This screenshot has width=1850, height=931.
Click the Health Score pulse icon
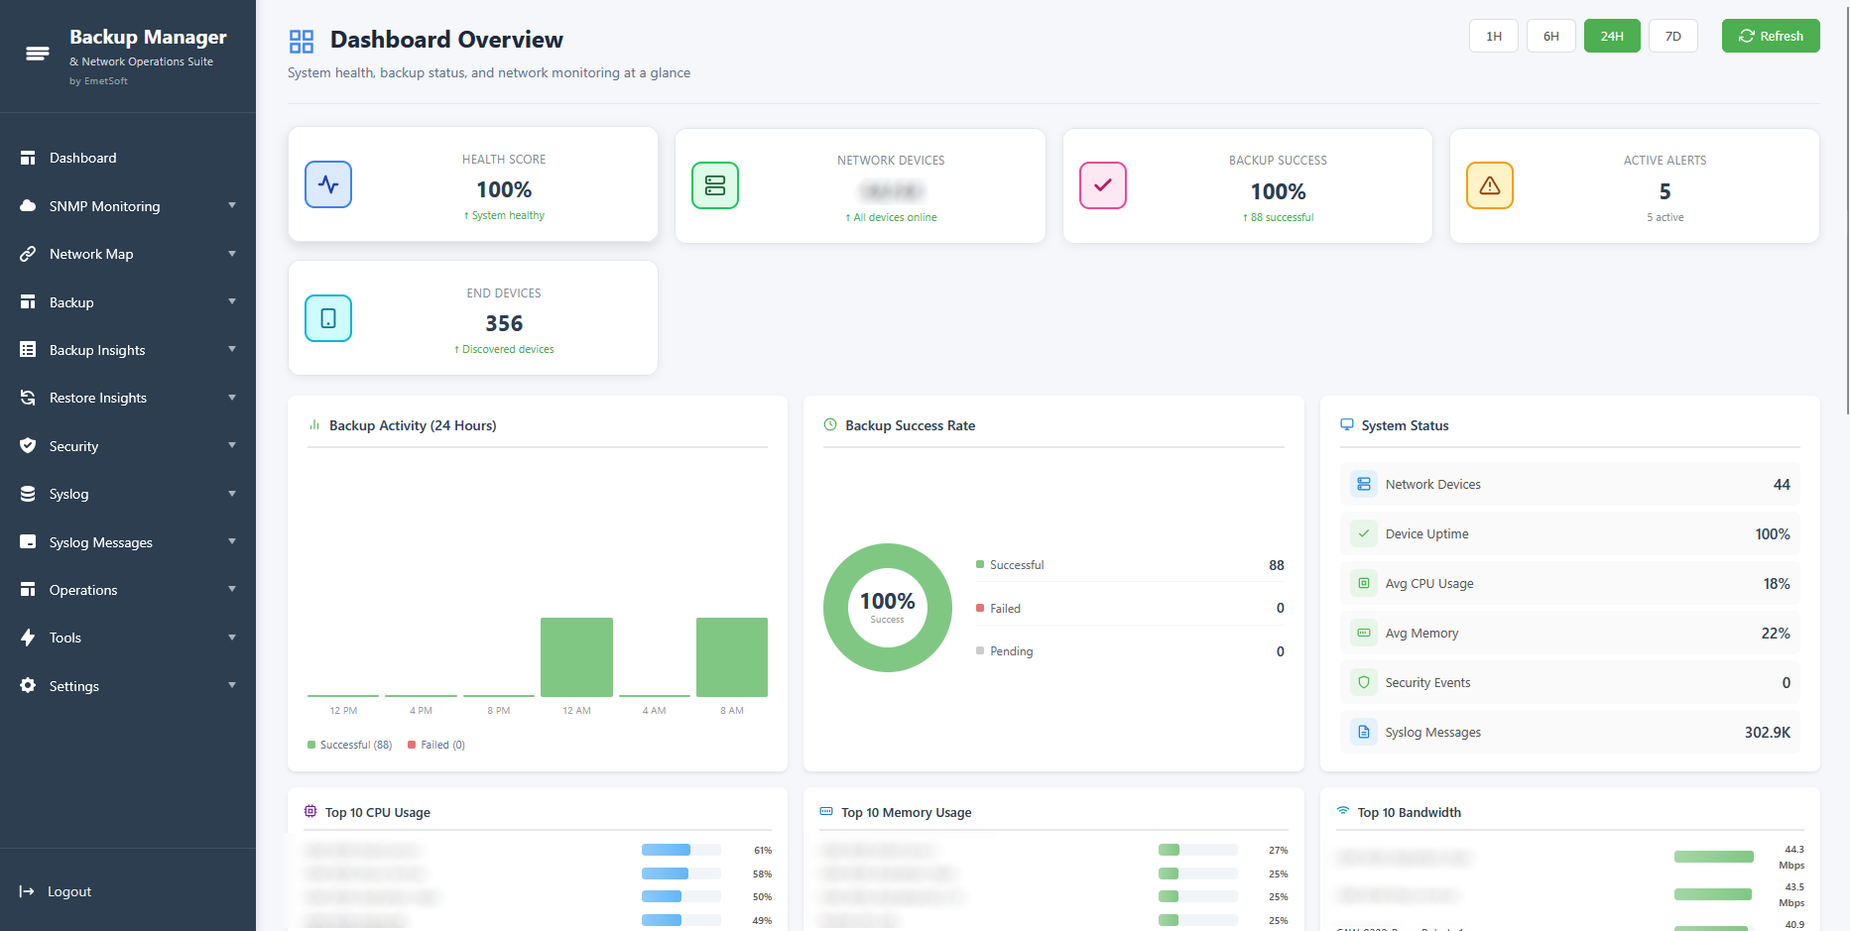(x=328, y=184)
